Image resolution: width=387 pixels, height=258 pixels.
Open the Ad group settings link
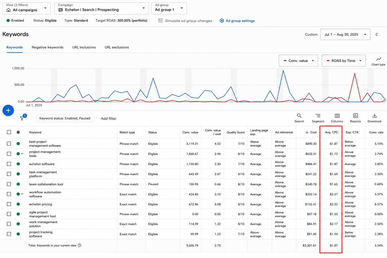(x=240, y=21)
